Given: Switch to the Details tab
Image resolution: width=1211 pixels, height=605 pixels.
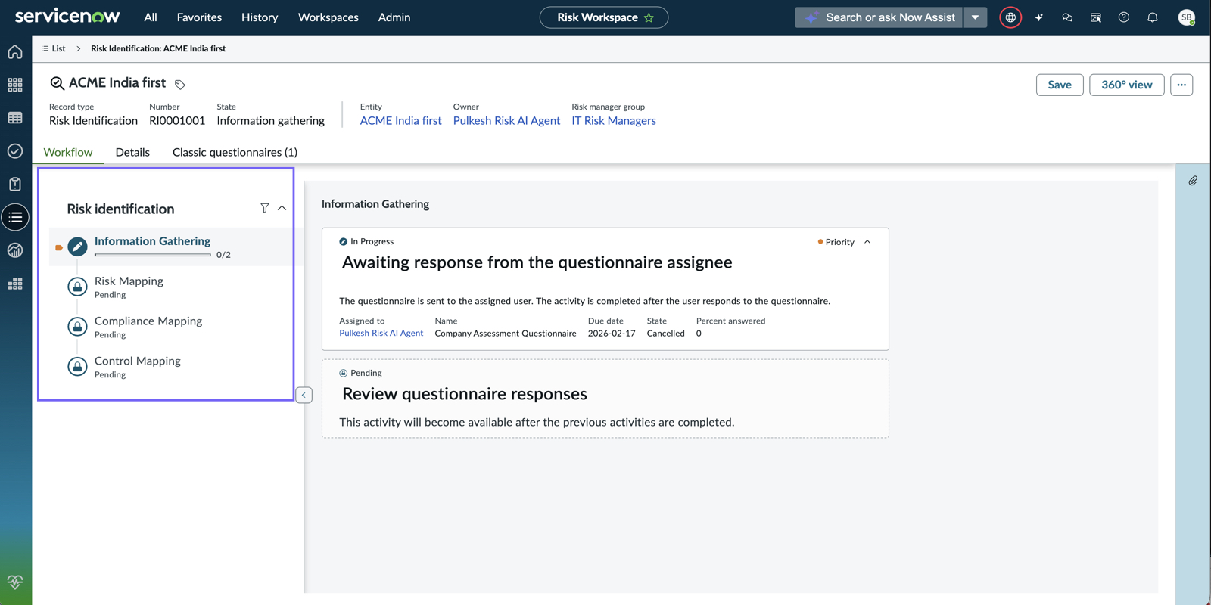Looking at the screenshot, I should 132,152.
